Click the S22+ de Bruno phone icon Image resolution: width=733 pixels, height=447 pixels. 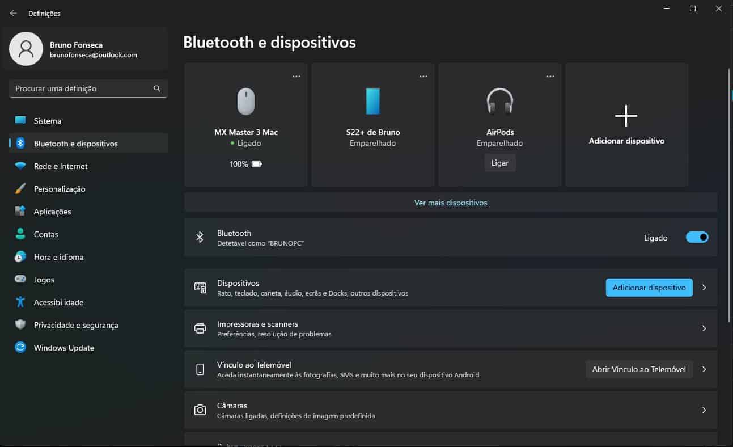(372, 102)
